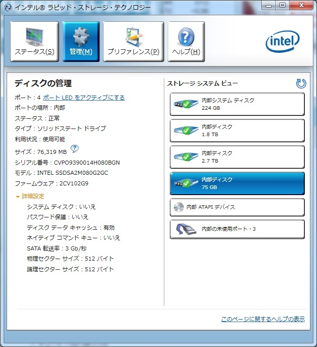Click タイプ : ソリッドステート ドライブ line
317x347 pixels.
point(60,129)
